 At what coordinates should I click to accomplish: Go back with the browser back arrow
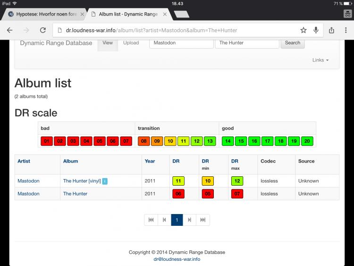10,30
